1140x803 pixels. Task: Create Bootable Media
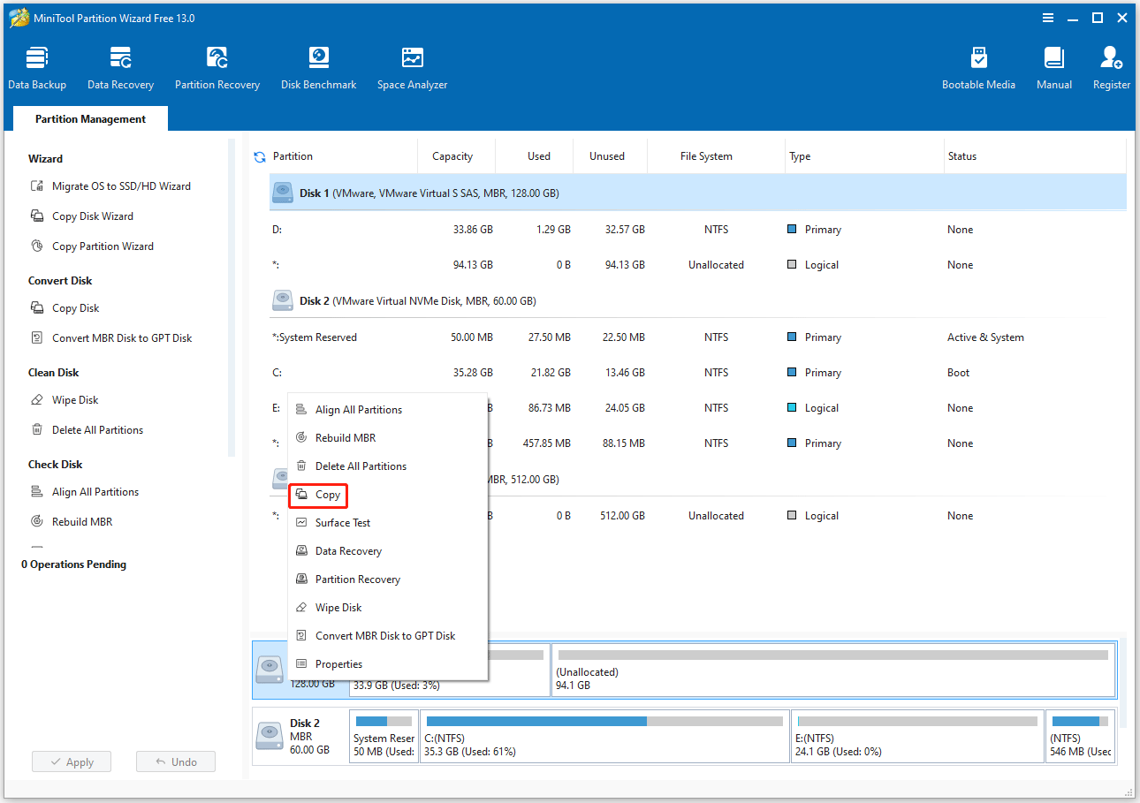point(979,66)
